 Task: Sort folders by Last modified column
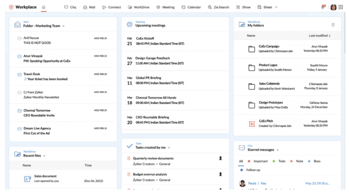pyautogui.click(x=319, y=36)
